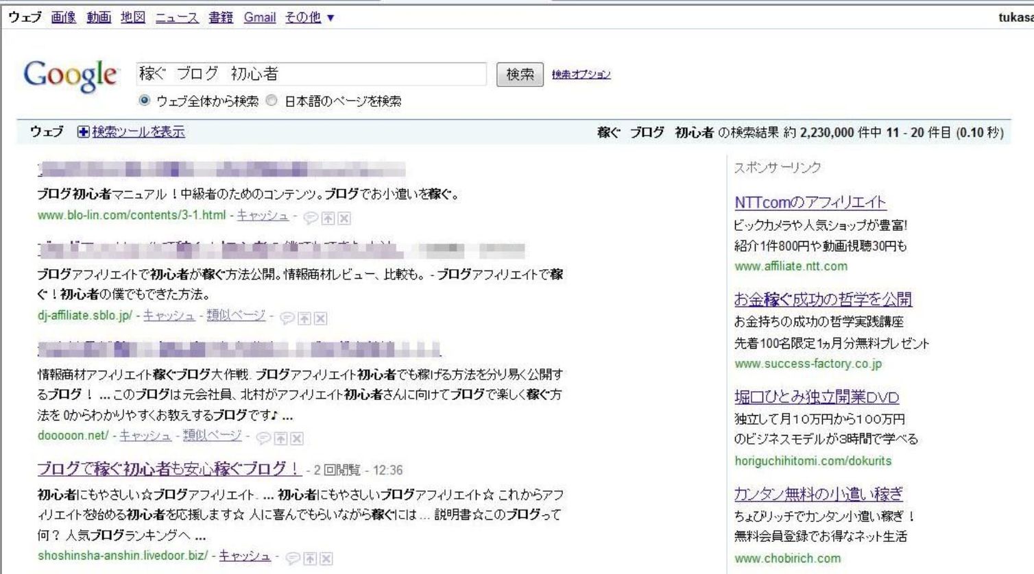Open ニュース in top navigation
Viewport: 1034px width, 574px height.
point(177,18)
